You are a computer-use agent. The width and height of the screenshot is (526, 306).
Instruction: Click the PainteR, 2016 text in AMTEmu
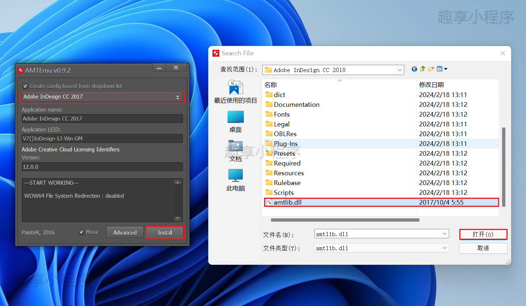point(38,232)
